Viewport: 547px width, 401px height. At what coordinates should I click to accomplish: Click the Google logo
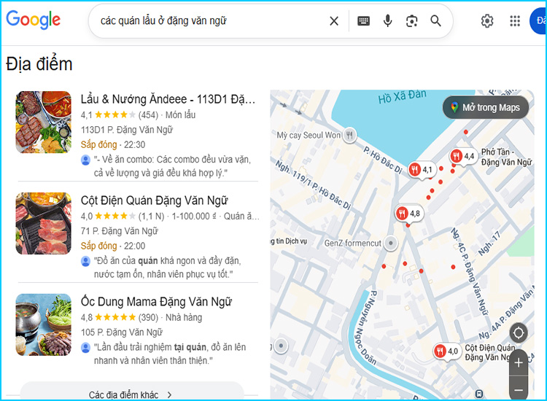pos(33,20)
